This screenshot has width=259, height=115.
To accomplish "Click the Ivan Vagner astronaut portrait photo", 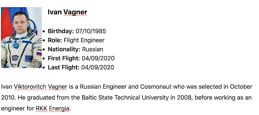I will [x=21, y=37].
